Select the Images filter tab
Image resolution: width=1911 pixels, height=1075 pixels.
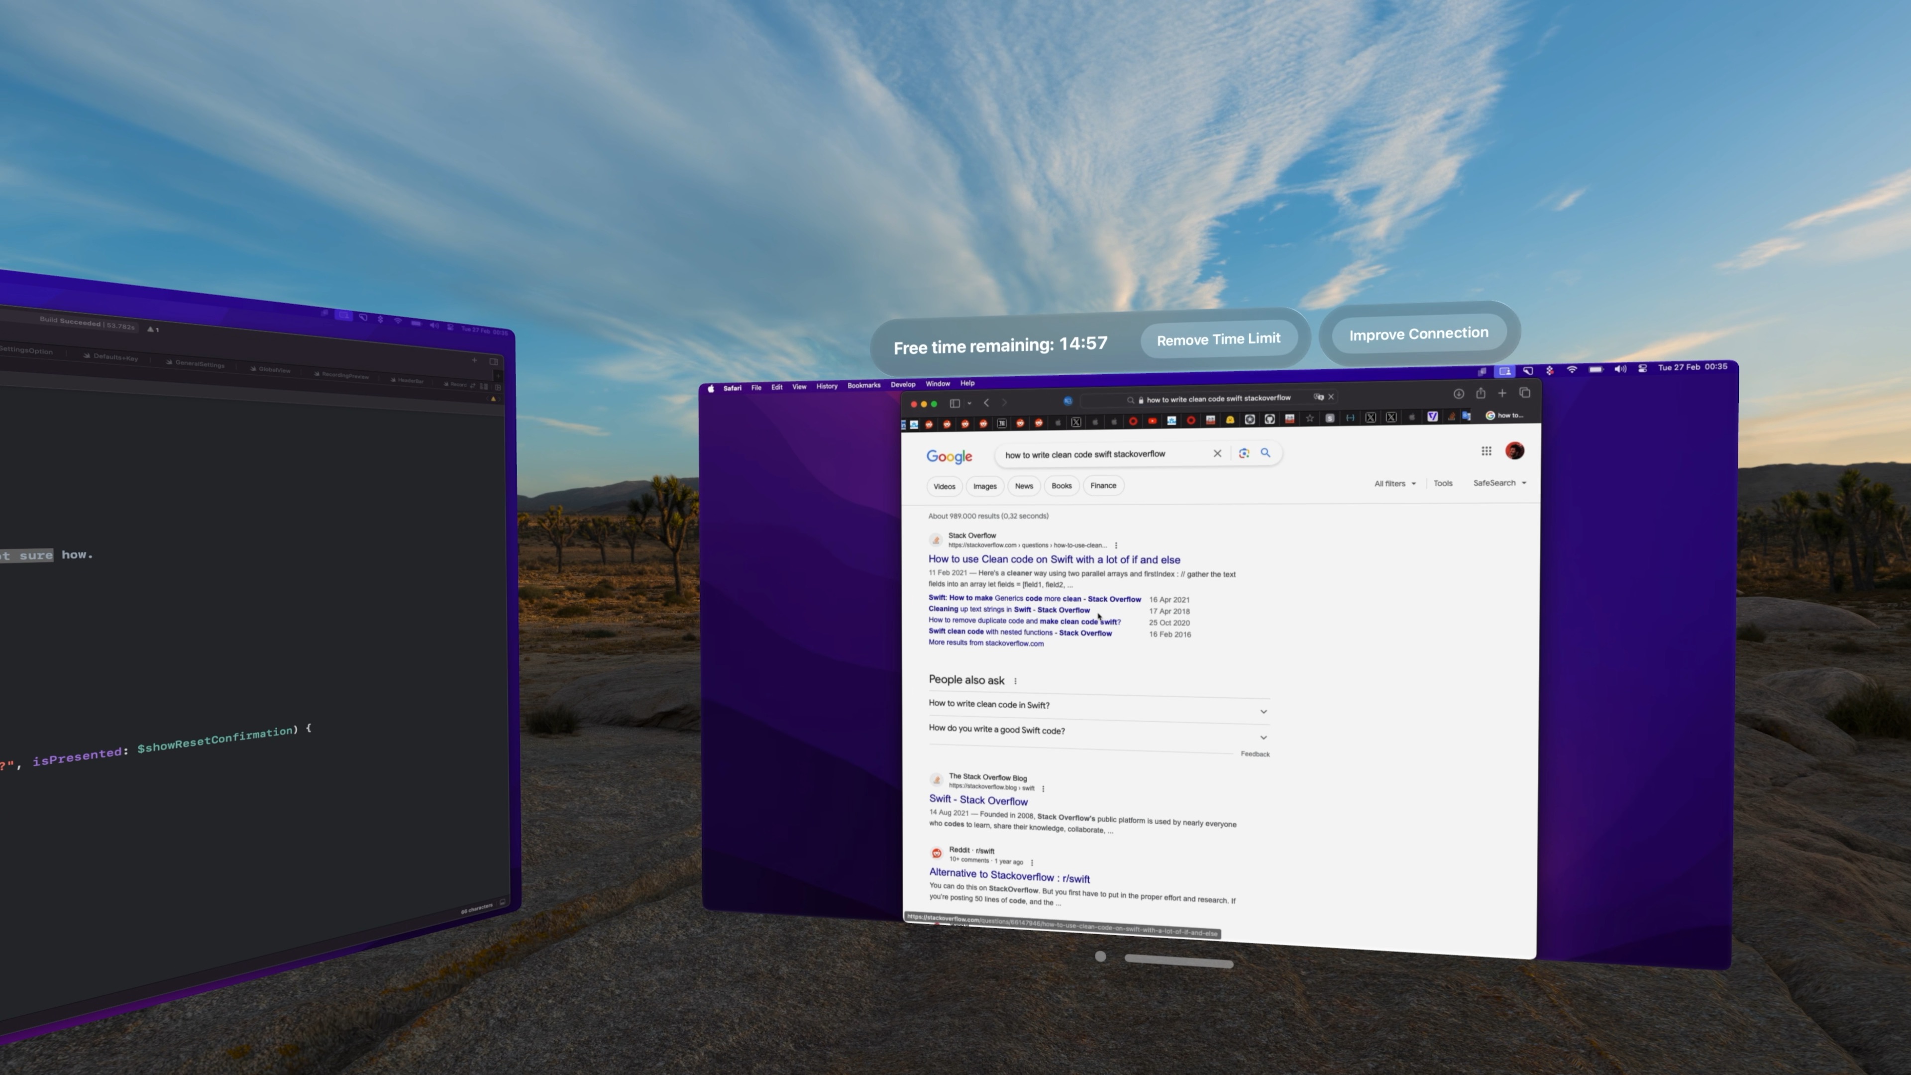click(984, 486)
